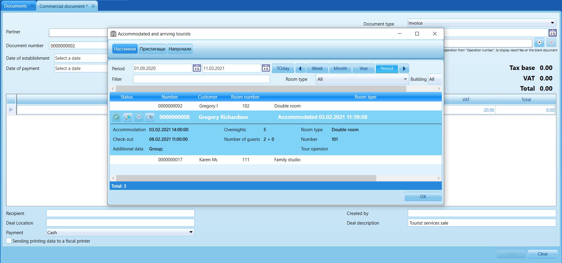Enable sending printing data to fiscal printer

click(x=9, y=241)
